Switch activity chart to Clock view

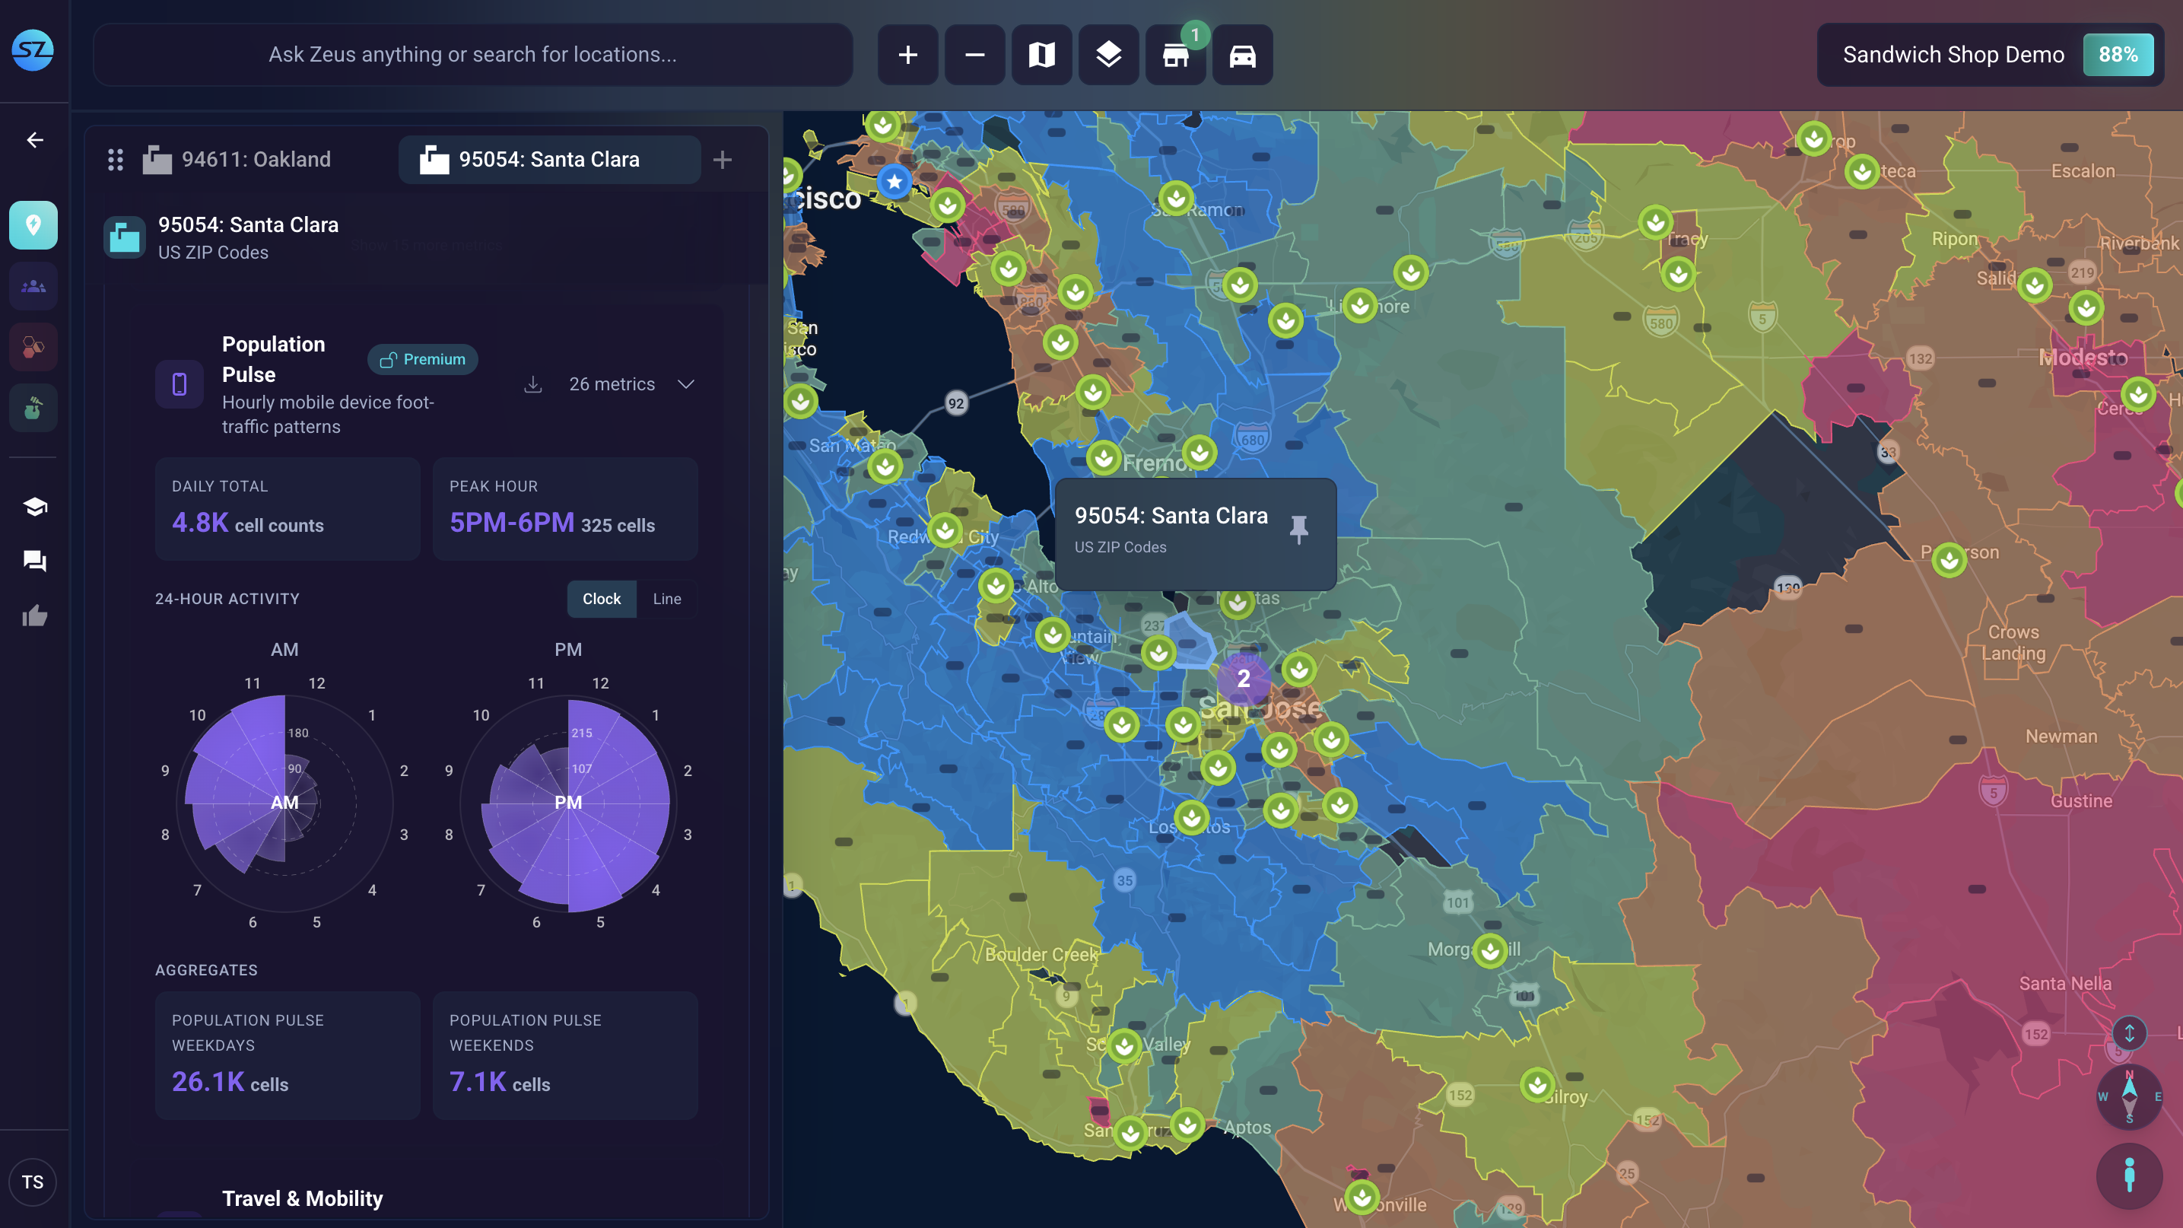click(x=602, y=598)
